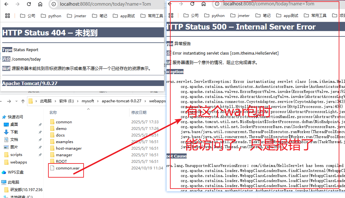345x198 pixels.
Task: Click folder icon at start of Explorer breadcrumb
Action: click(x=30, y=101)
